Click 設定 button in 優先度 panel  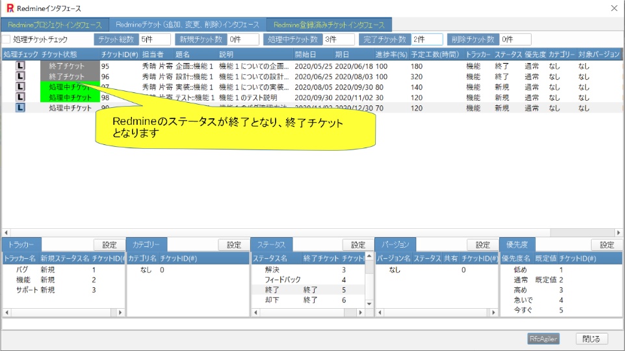point(607,245)
